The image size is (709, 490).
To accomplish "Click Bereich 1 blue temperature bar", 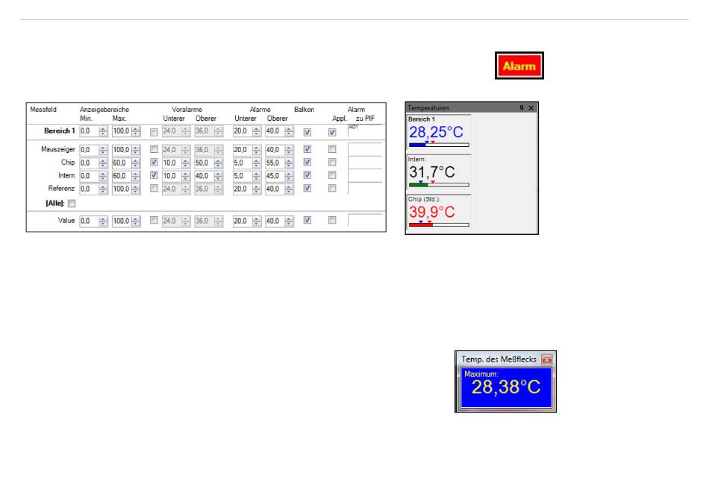I will pos(439,145).
